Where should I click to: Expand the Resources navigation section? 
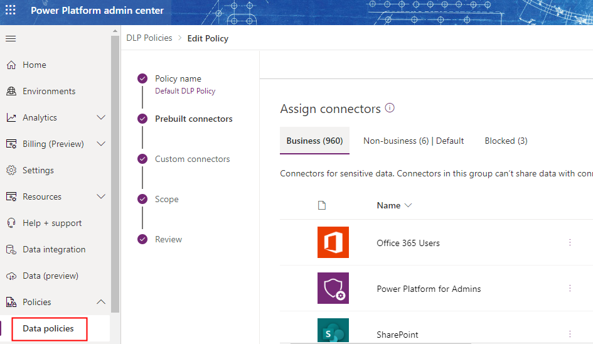coord(101,196)
